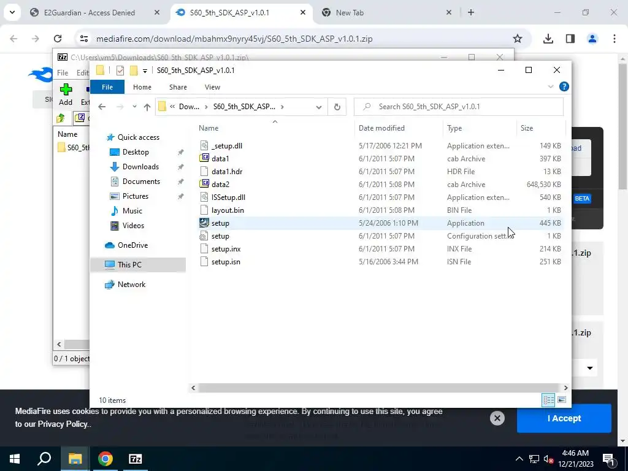Screen dimensions: 628x471
Task: Open Chrome downloads icon
Action: pyautogui.click(x=548, y=39)
